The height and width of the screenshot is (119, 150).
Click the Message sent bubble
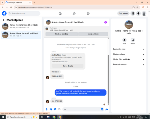(57, 77)
